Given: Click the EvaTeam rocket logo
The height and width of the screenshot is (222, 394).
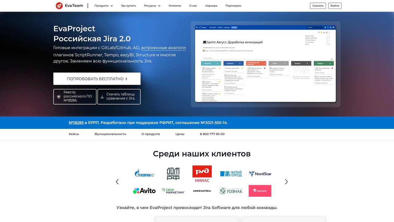Looking at the screenshot, I should (x=59, y=6).
